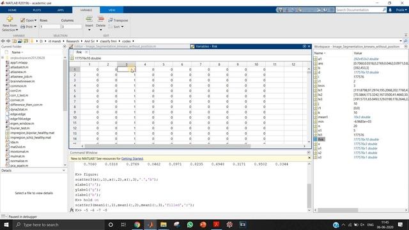Expand the Print dropdown arrow

[x=35, y=27]
